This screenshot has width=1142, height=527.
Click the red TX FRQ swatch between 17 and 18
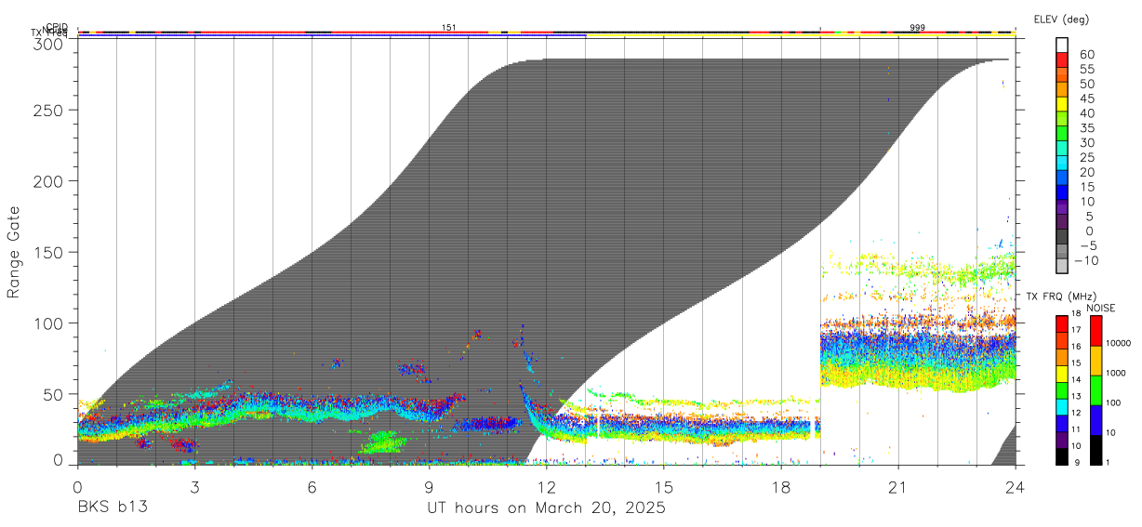coord(1062,323)
